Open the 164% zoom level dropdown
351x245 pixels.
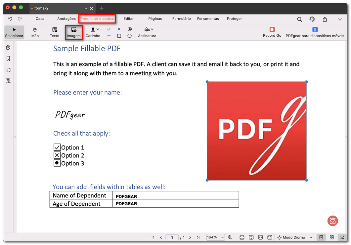coord(215,237)
